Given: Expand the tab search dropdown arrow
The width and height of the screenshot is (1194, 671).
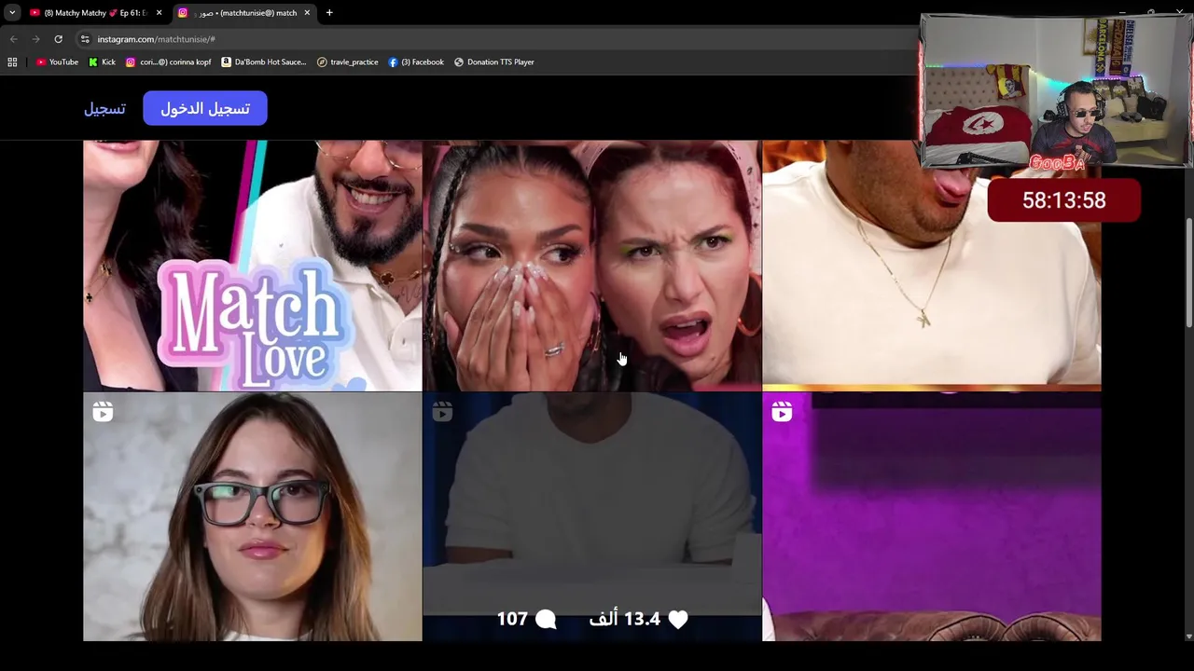Looking at the screenshot, I should 12,13.
